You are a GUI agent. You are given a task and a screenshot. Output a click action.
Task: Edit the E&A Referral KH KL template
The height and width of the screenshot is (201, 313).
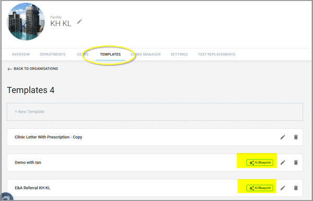point(283,188)
